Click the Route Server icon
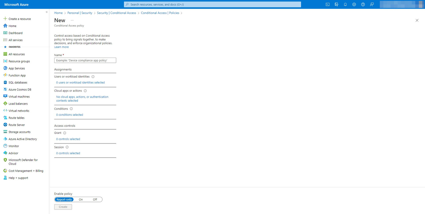This screenshot has height=214, width=425. [x=5, y=125]
